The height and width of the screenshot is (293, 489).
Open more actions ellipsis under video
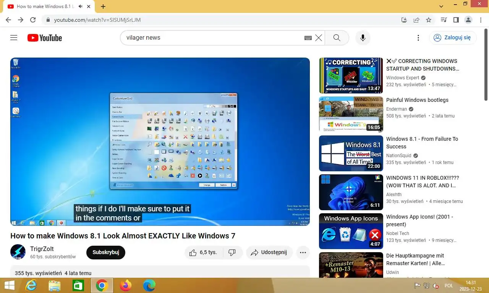[303, 253]
